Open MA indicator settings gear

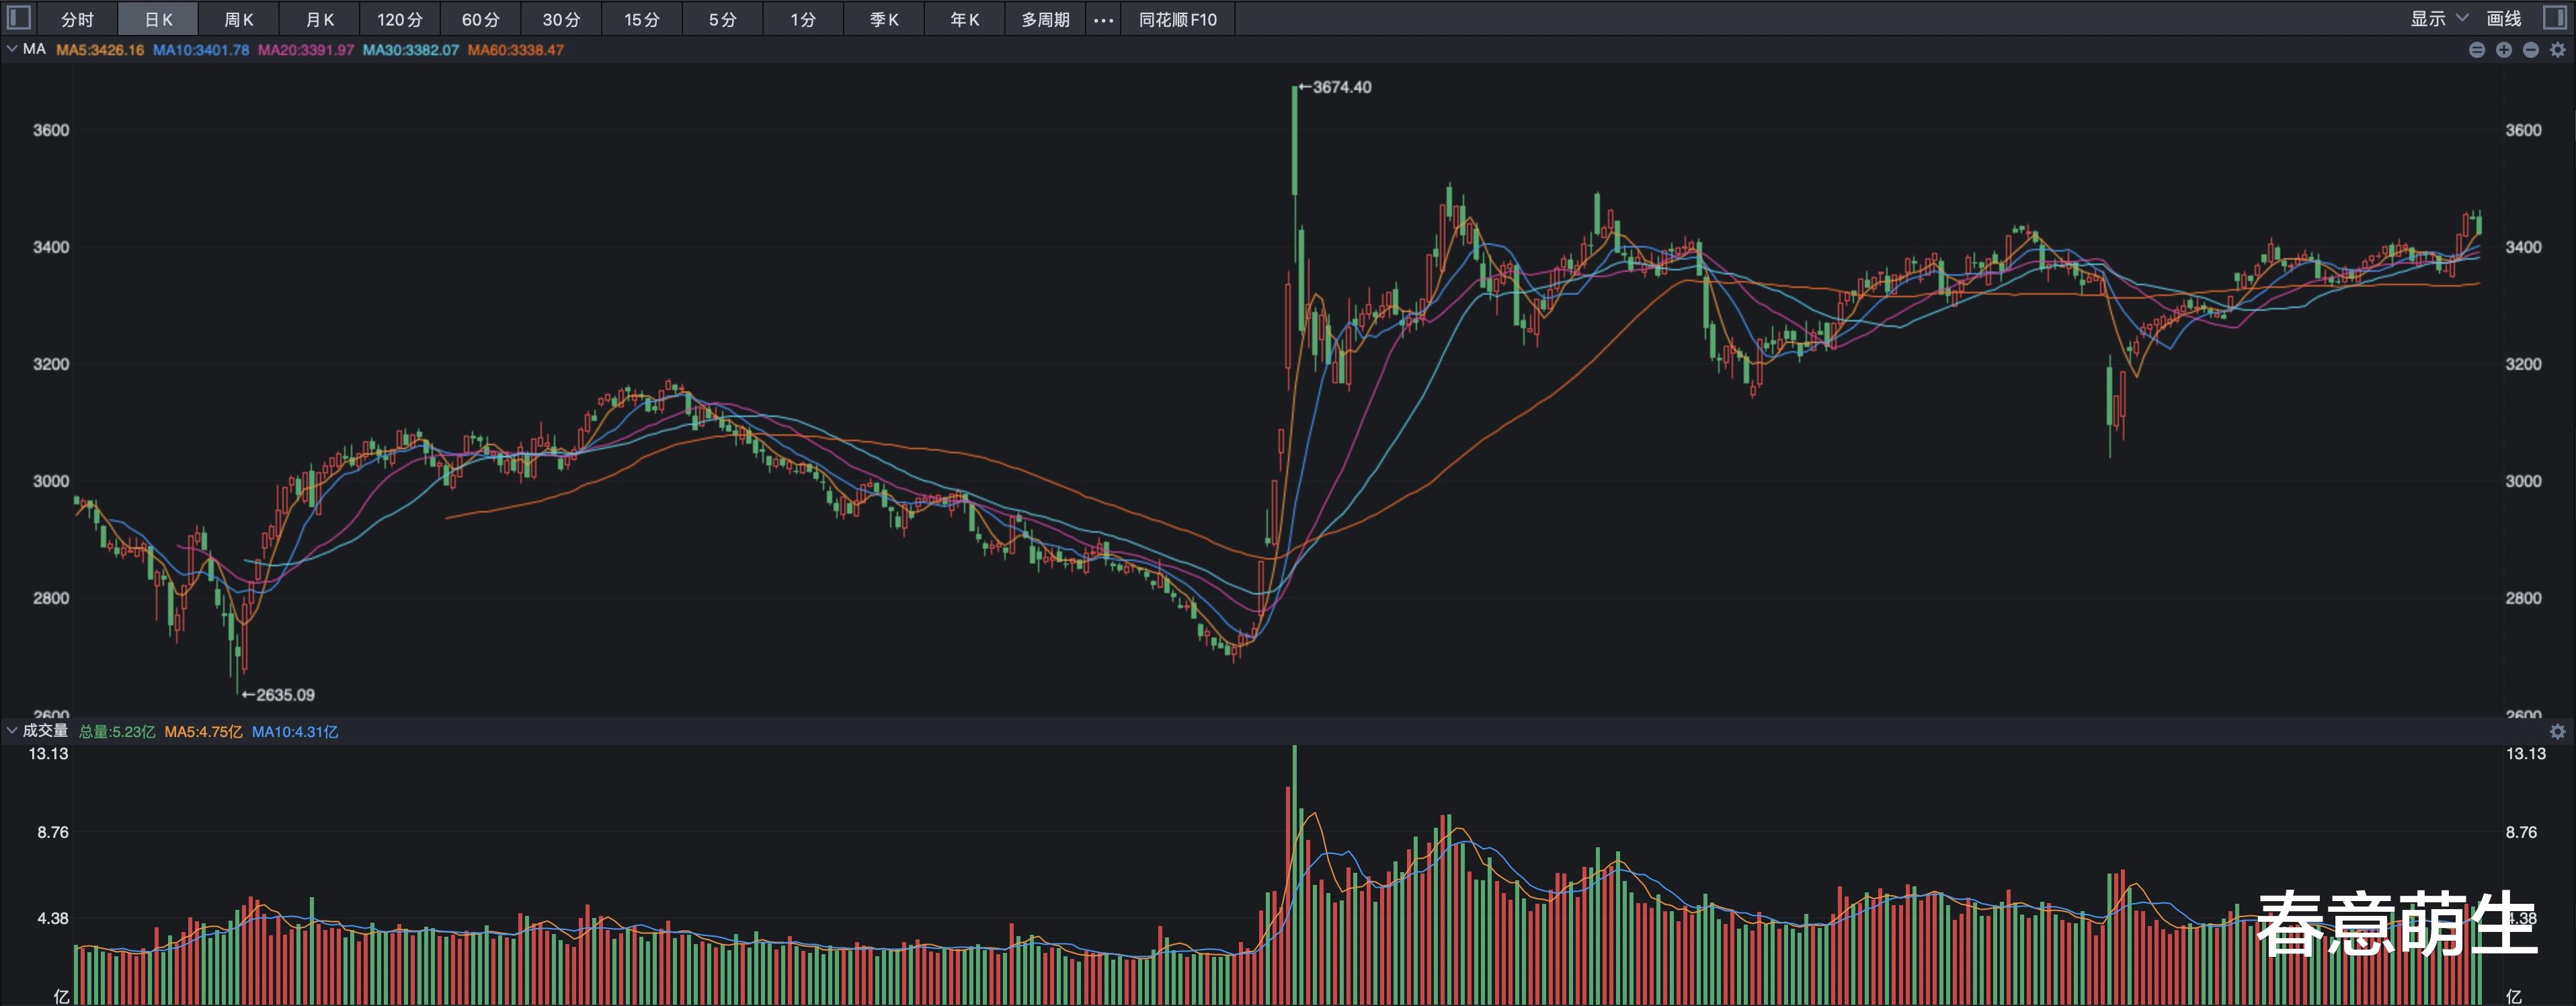(2558, 50)
